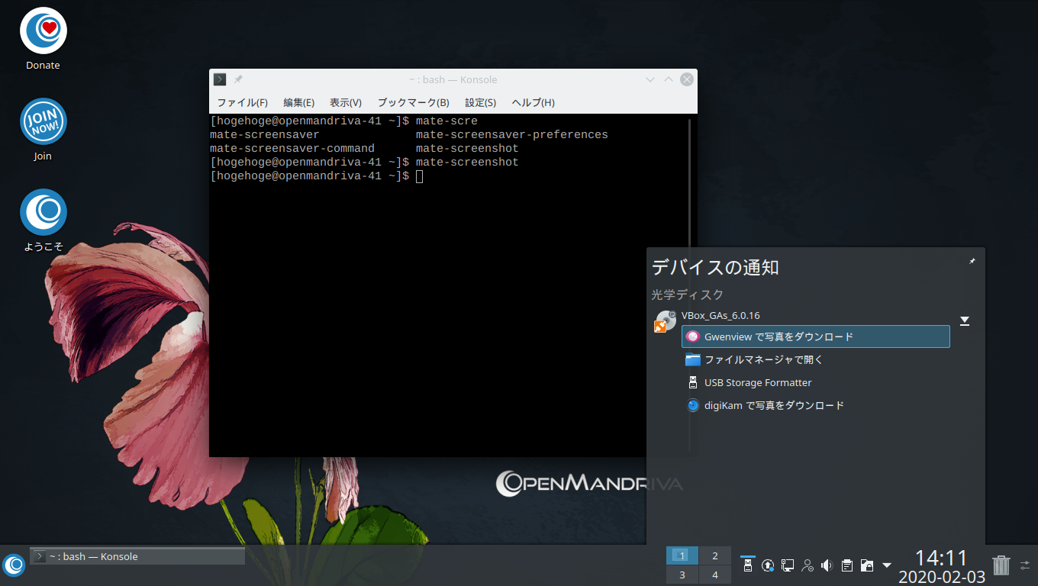Open the user status tray icon
Screen dimensions: 1038x586
808,565
